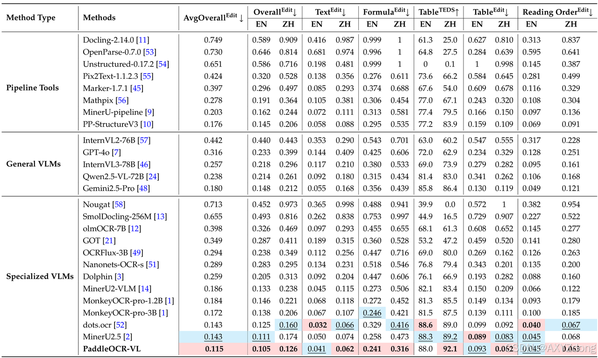The width and height of the screenshot is (598, 358).
Task: Click reference [24] after Qwen2.5-VL-72B
Action: click(154, 176)
